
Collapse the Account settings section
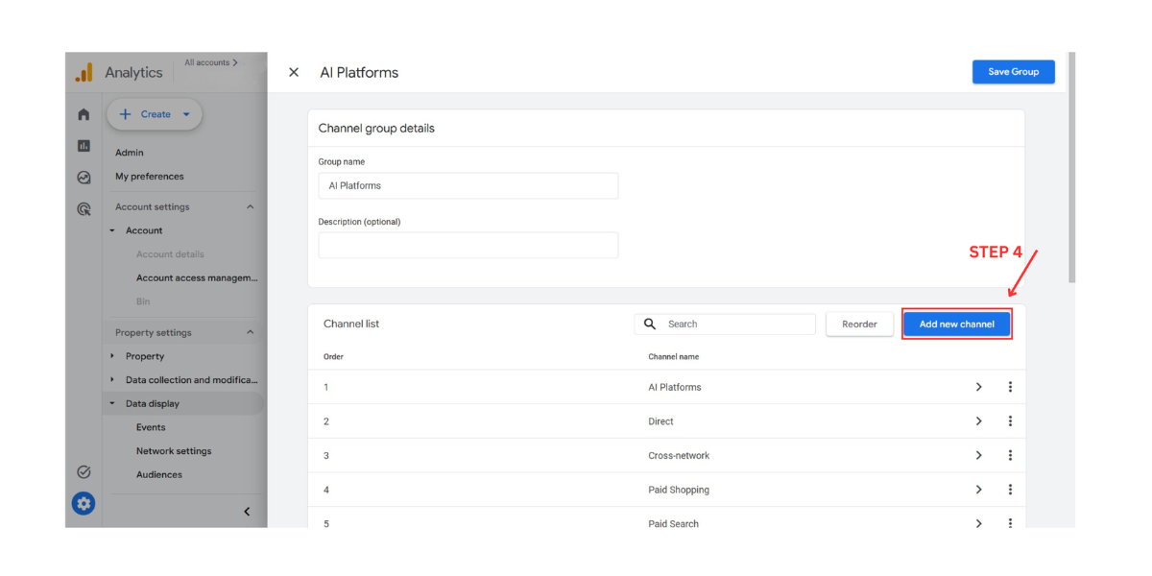pos(251,206)
